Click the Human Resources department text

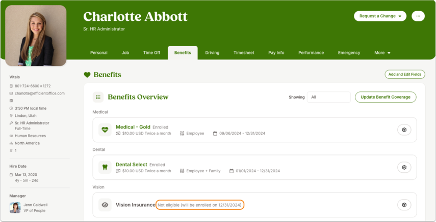(30, 136)
